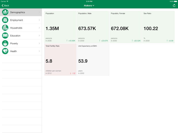Expand Poverty row chevron
Image resolution: width=178 pixels, height=133 pixels.
point(39,43)
